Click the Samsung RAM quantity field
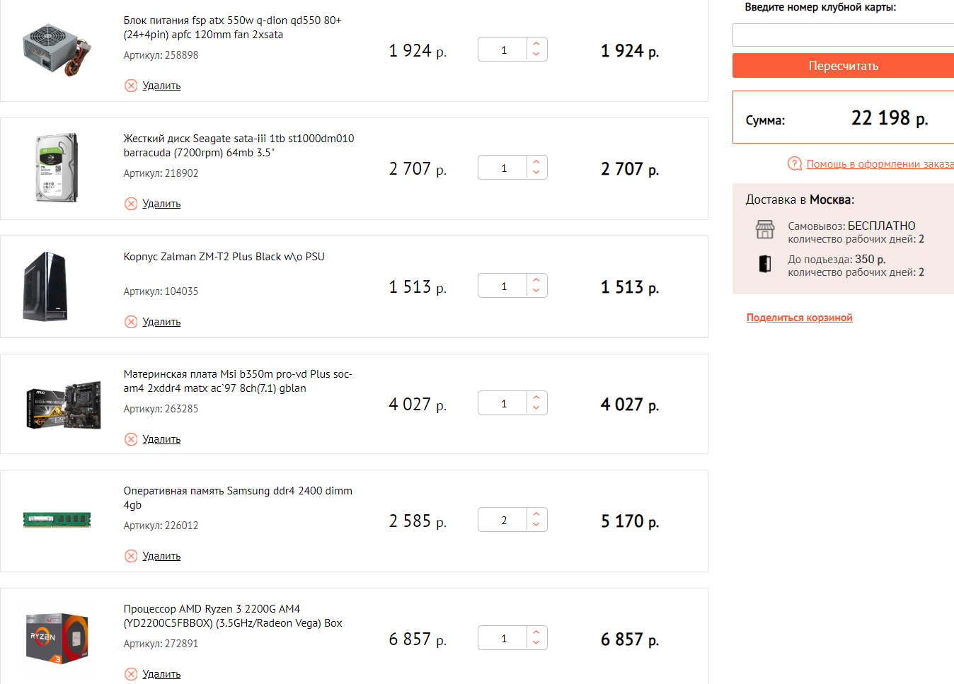954x684 pixels. click(x=503, y=520)
